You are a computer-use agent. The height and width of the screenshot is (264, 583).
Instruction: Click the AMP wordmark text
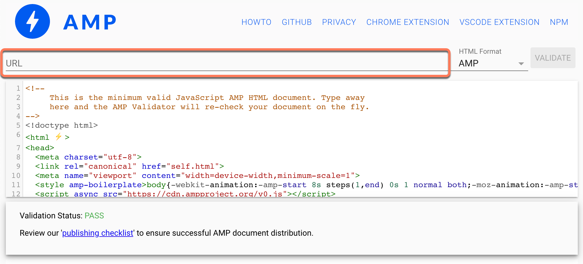pyautogui.click(x=90, y=22)
